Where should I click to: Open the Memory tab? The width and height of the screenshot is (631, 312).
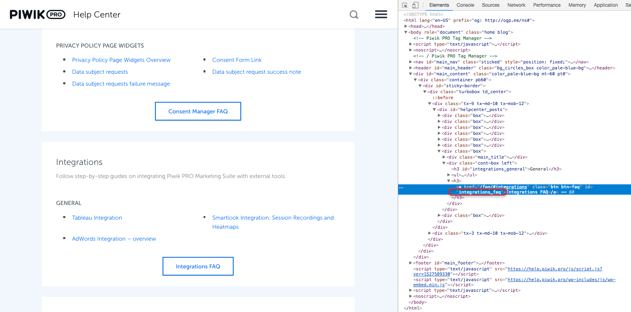pos(577,5)
